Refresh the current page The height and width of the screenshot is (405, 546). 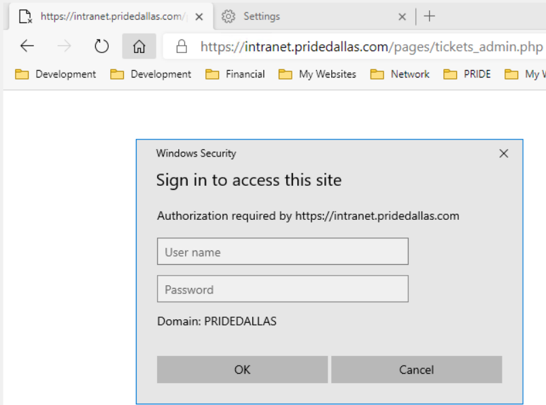tap(101, 46)
